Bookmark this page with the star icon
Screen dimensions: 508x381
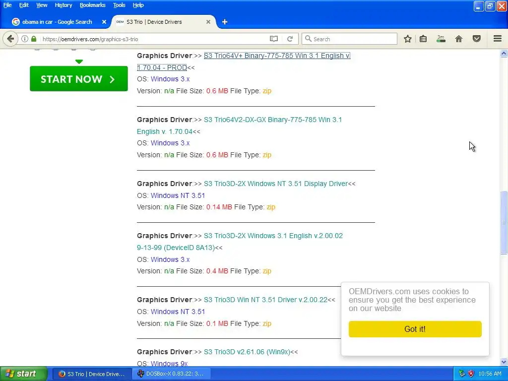click(408, 39)
